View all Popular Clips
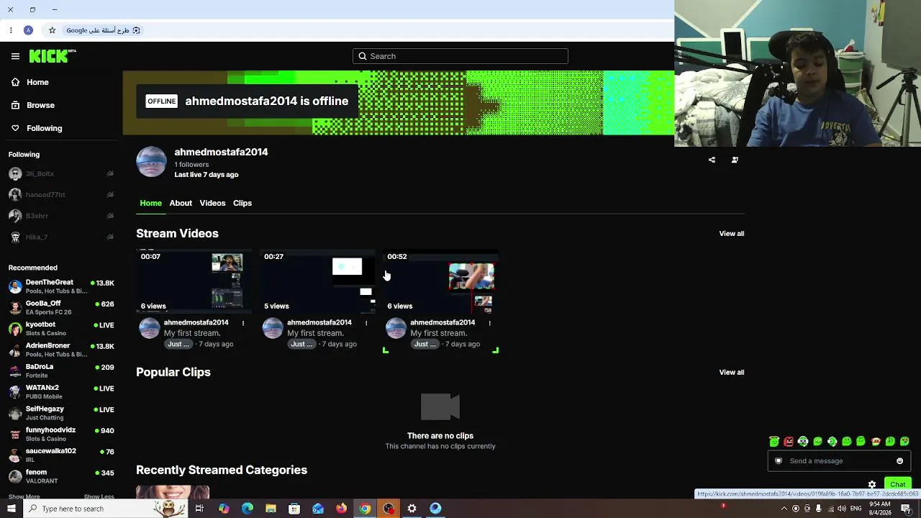This screenshot has width=921, height=518. click(732, 372)
